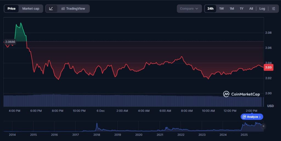Viewport: 281px width, 141px height.
Task: Choose the 24h time range
Action: (x=210, y=8)
